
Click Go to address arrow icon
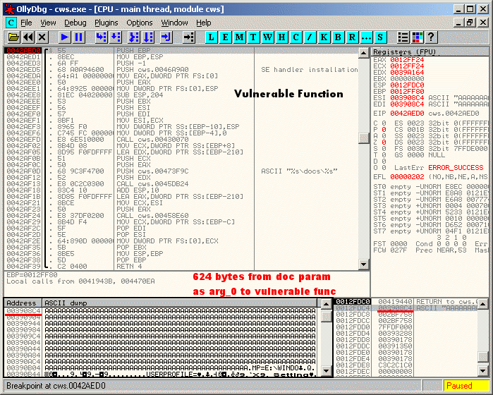pyautogui.click(x=189, y=37)
